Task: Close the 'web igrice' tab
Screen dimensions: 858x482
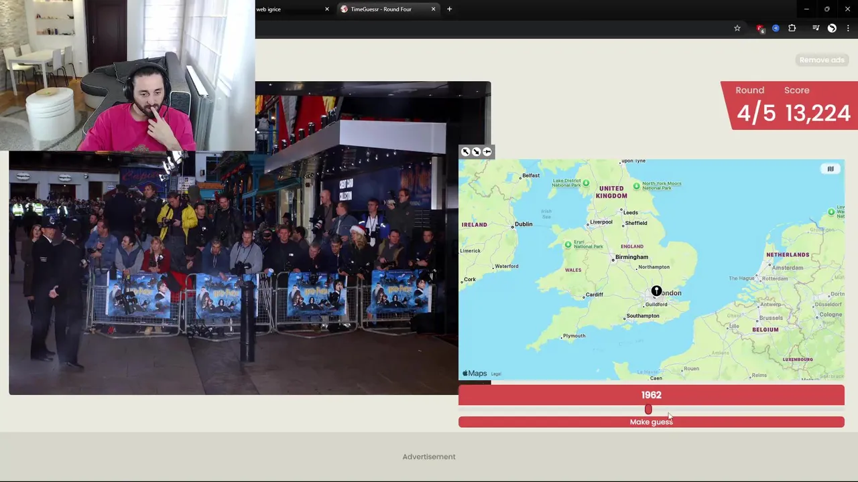Action: (327, 9)
